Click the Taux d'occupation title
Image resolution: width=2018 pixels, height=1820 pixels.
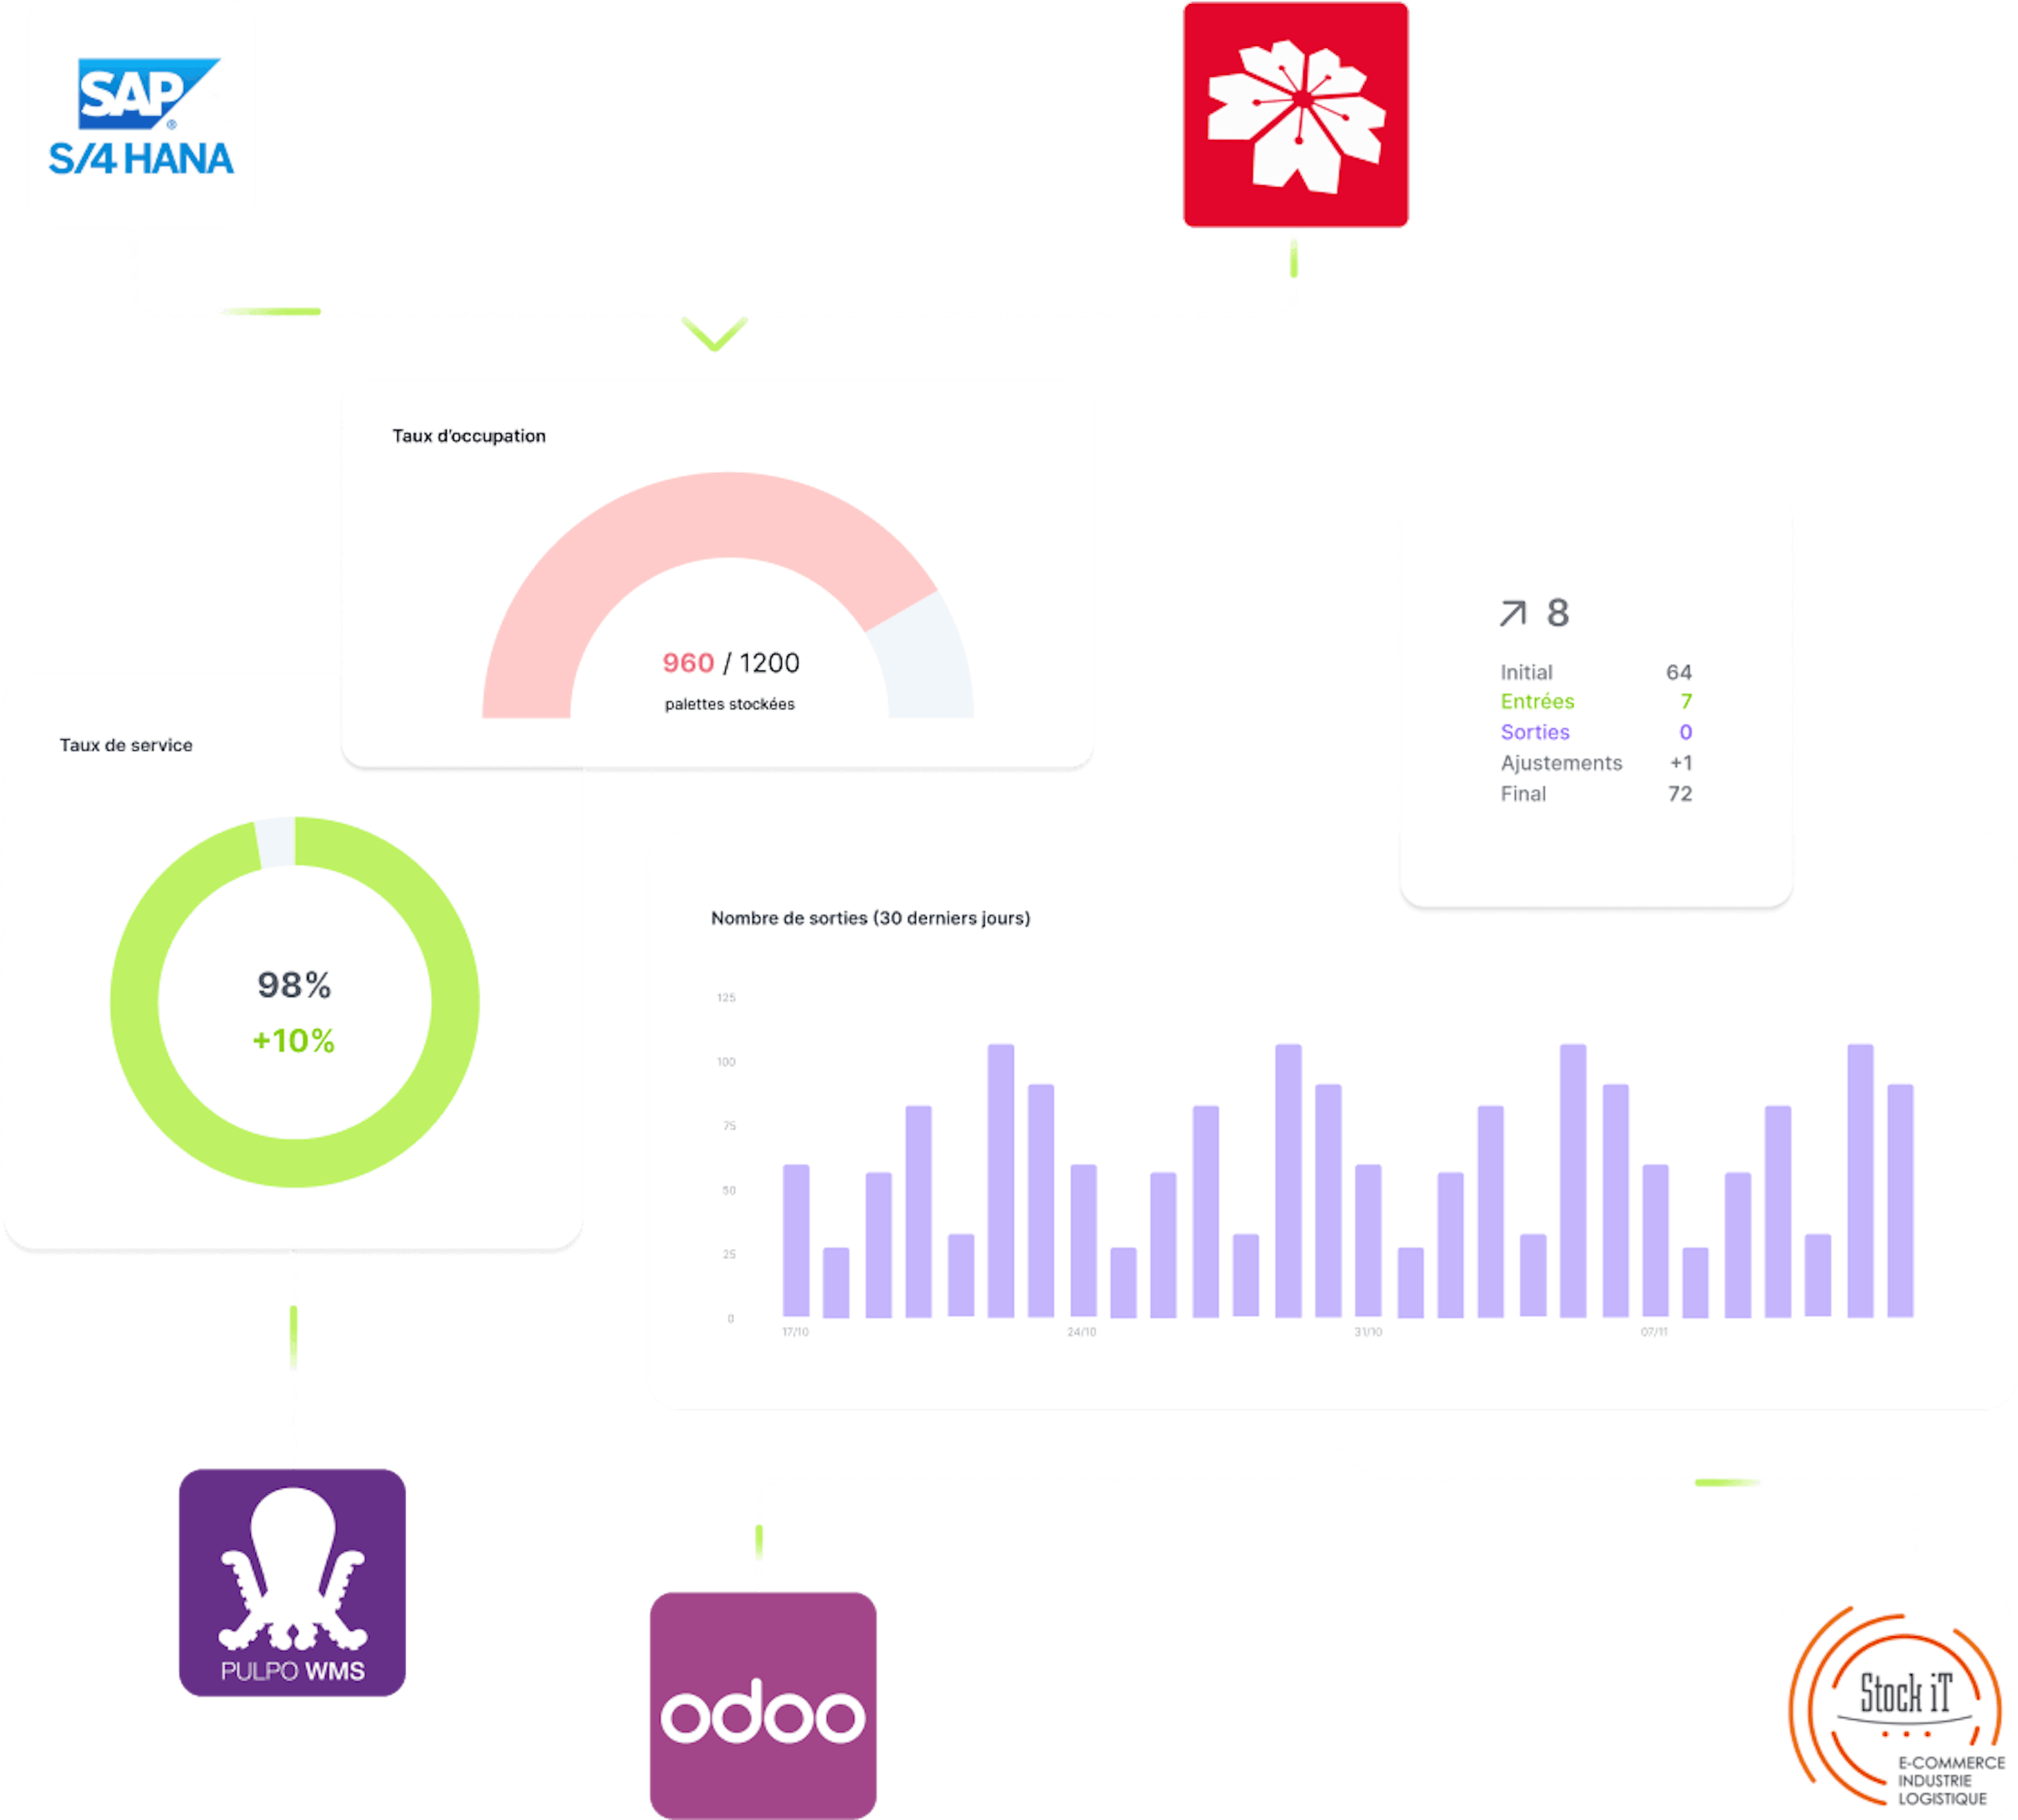(x=469, y=436)
